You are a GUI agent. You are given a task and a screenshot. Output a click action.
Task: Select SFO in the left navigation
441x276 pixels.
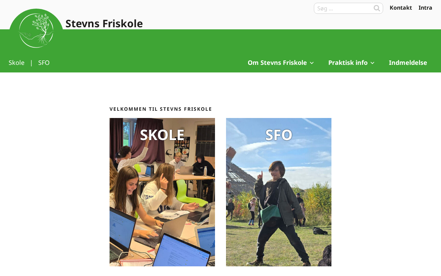coord(44,63)
